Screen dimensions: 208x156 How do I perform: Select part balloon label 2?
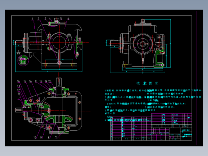[x=38, y=18]
